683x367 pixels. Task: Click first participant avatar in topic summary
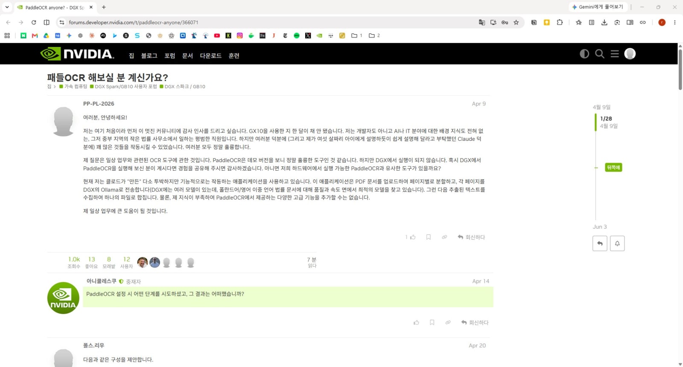pyautogui.click(x=143, y=262)
